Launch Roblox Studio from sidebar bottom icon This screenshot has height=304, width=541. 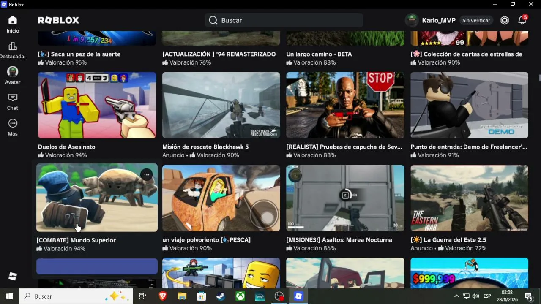pos(13,276)
